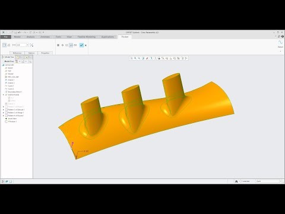This screenshot has width=285, height=214.
Task: Click Zoom In in graphics toolbar
Action: click(135, 58)
